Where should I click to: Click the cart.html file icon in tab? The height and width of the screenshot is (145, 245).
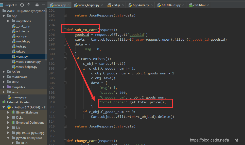(190, 5)
